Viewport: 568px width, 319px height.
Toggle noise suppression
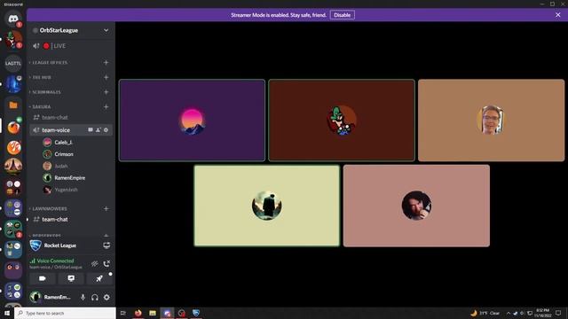[95, 264]
